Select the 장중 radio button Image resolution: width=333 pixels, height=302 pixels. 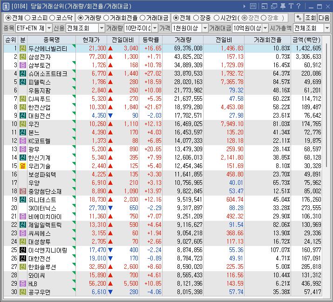[x=196, y=18]
